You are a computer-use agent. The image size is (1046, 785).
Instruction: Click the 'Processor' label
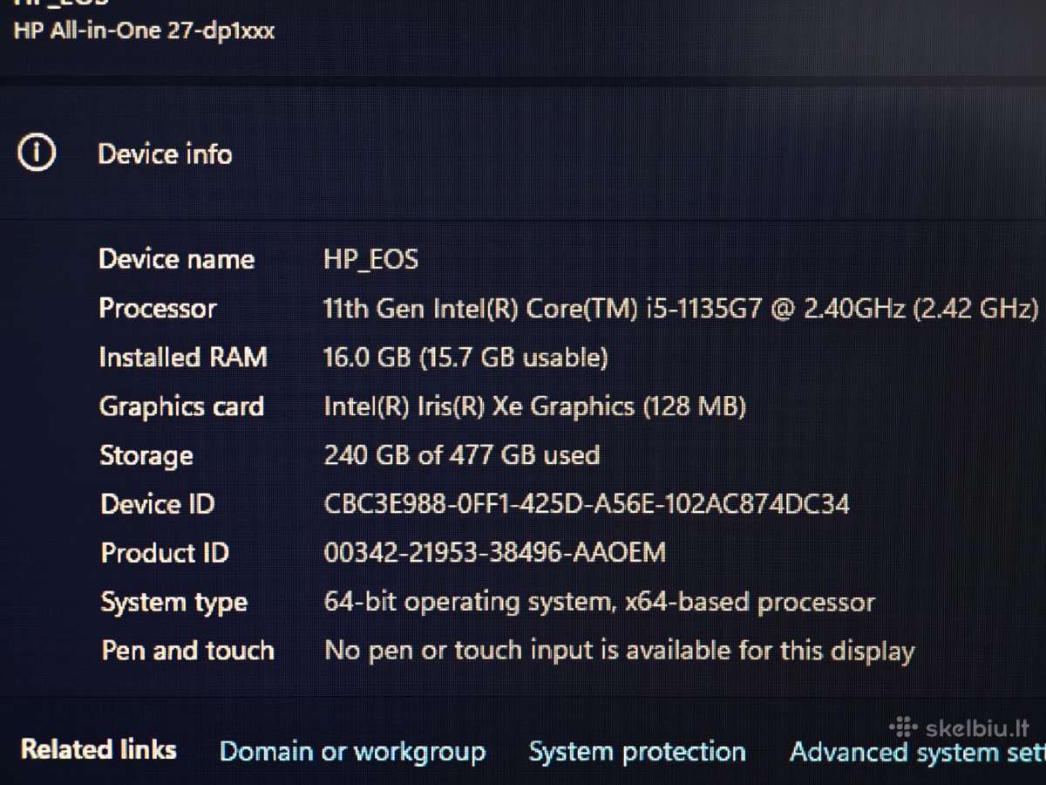[x=158, y=309]
